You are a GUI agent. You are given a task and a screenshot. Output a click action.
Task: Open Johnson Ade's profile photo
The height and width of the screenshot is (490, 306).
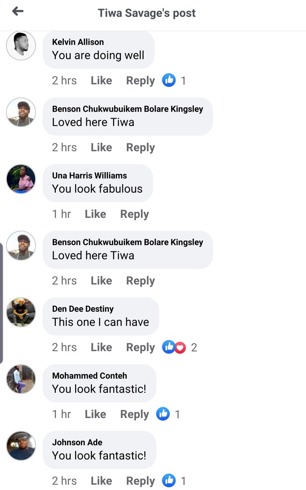coord(21,445)
